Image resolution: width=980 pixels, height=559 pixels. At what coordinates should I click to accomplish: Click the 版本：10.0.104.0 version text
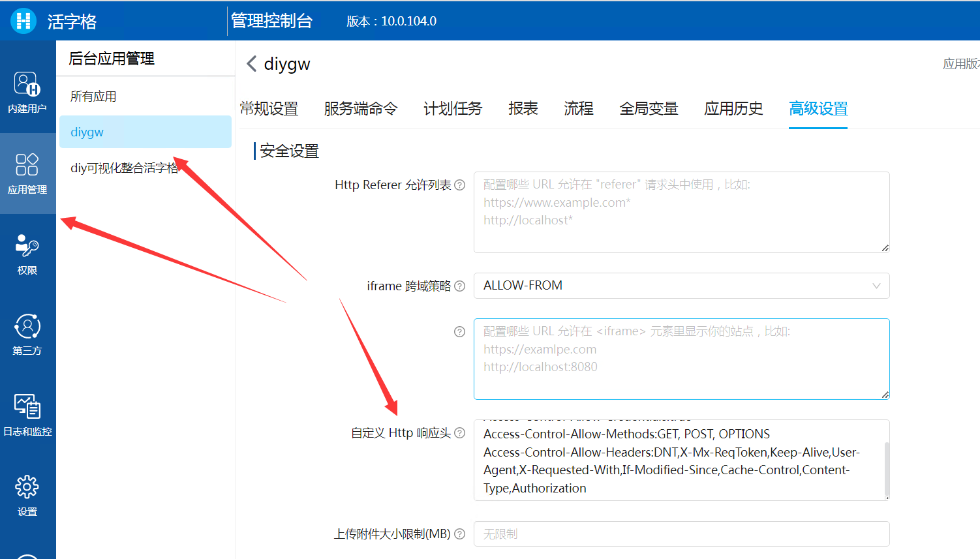[x=391, y=21]
